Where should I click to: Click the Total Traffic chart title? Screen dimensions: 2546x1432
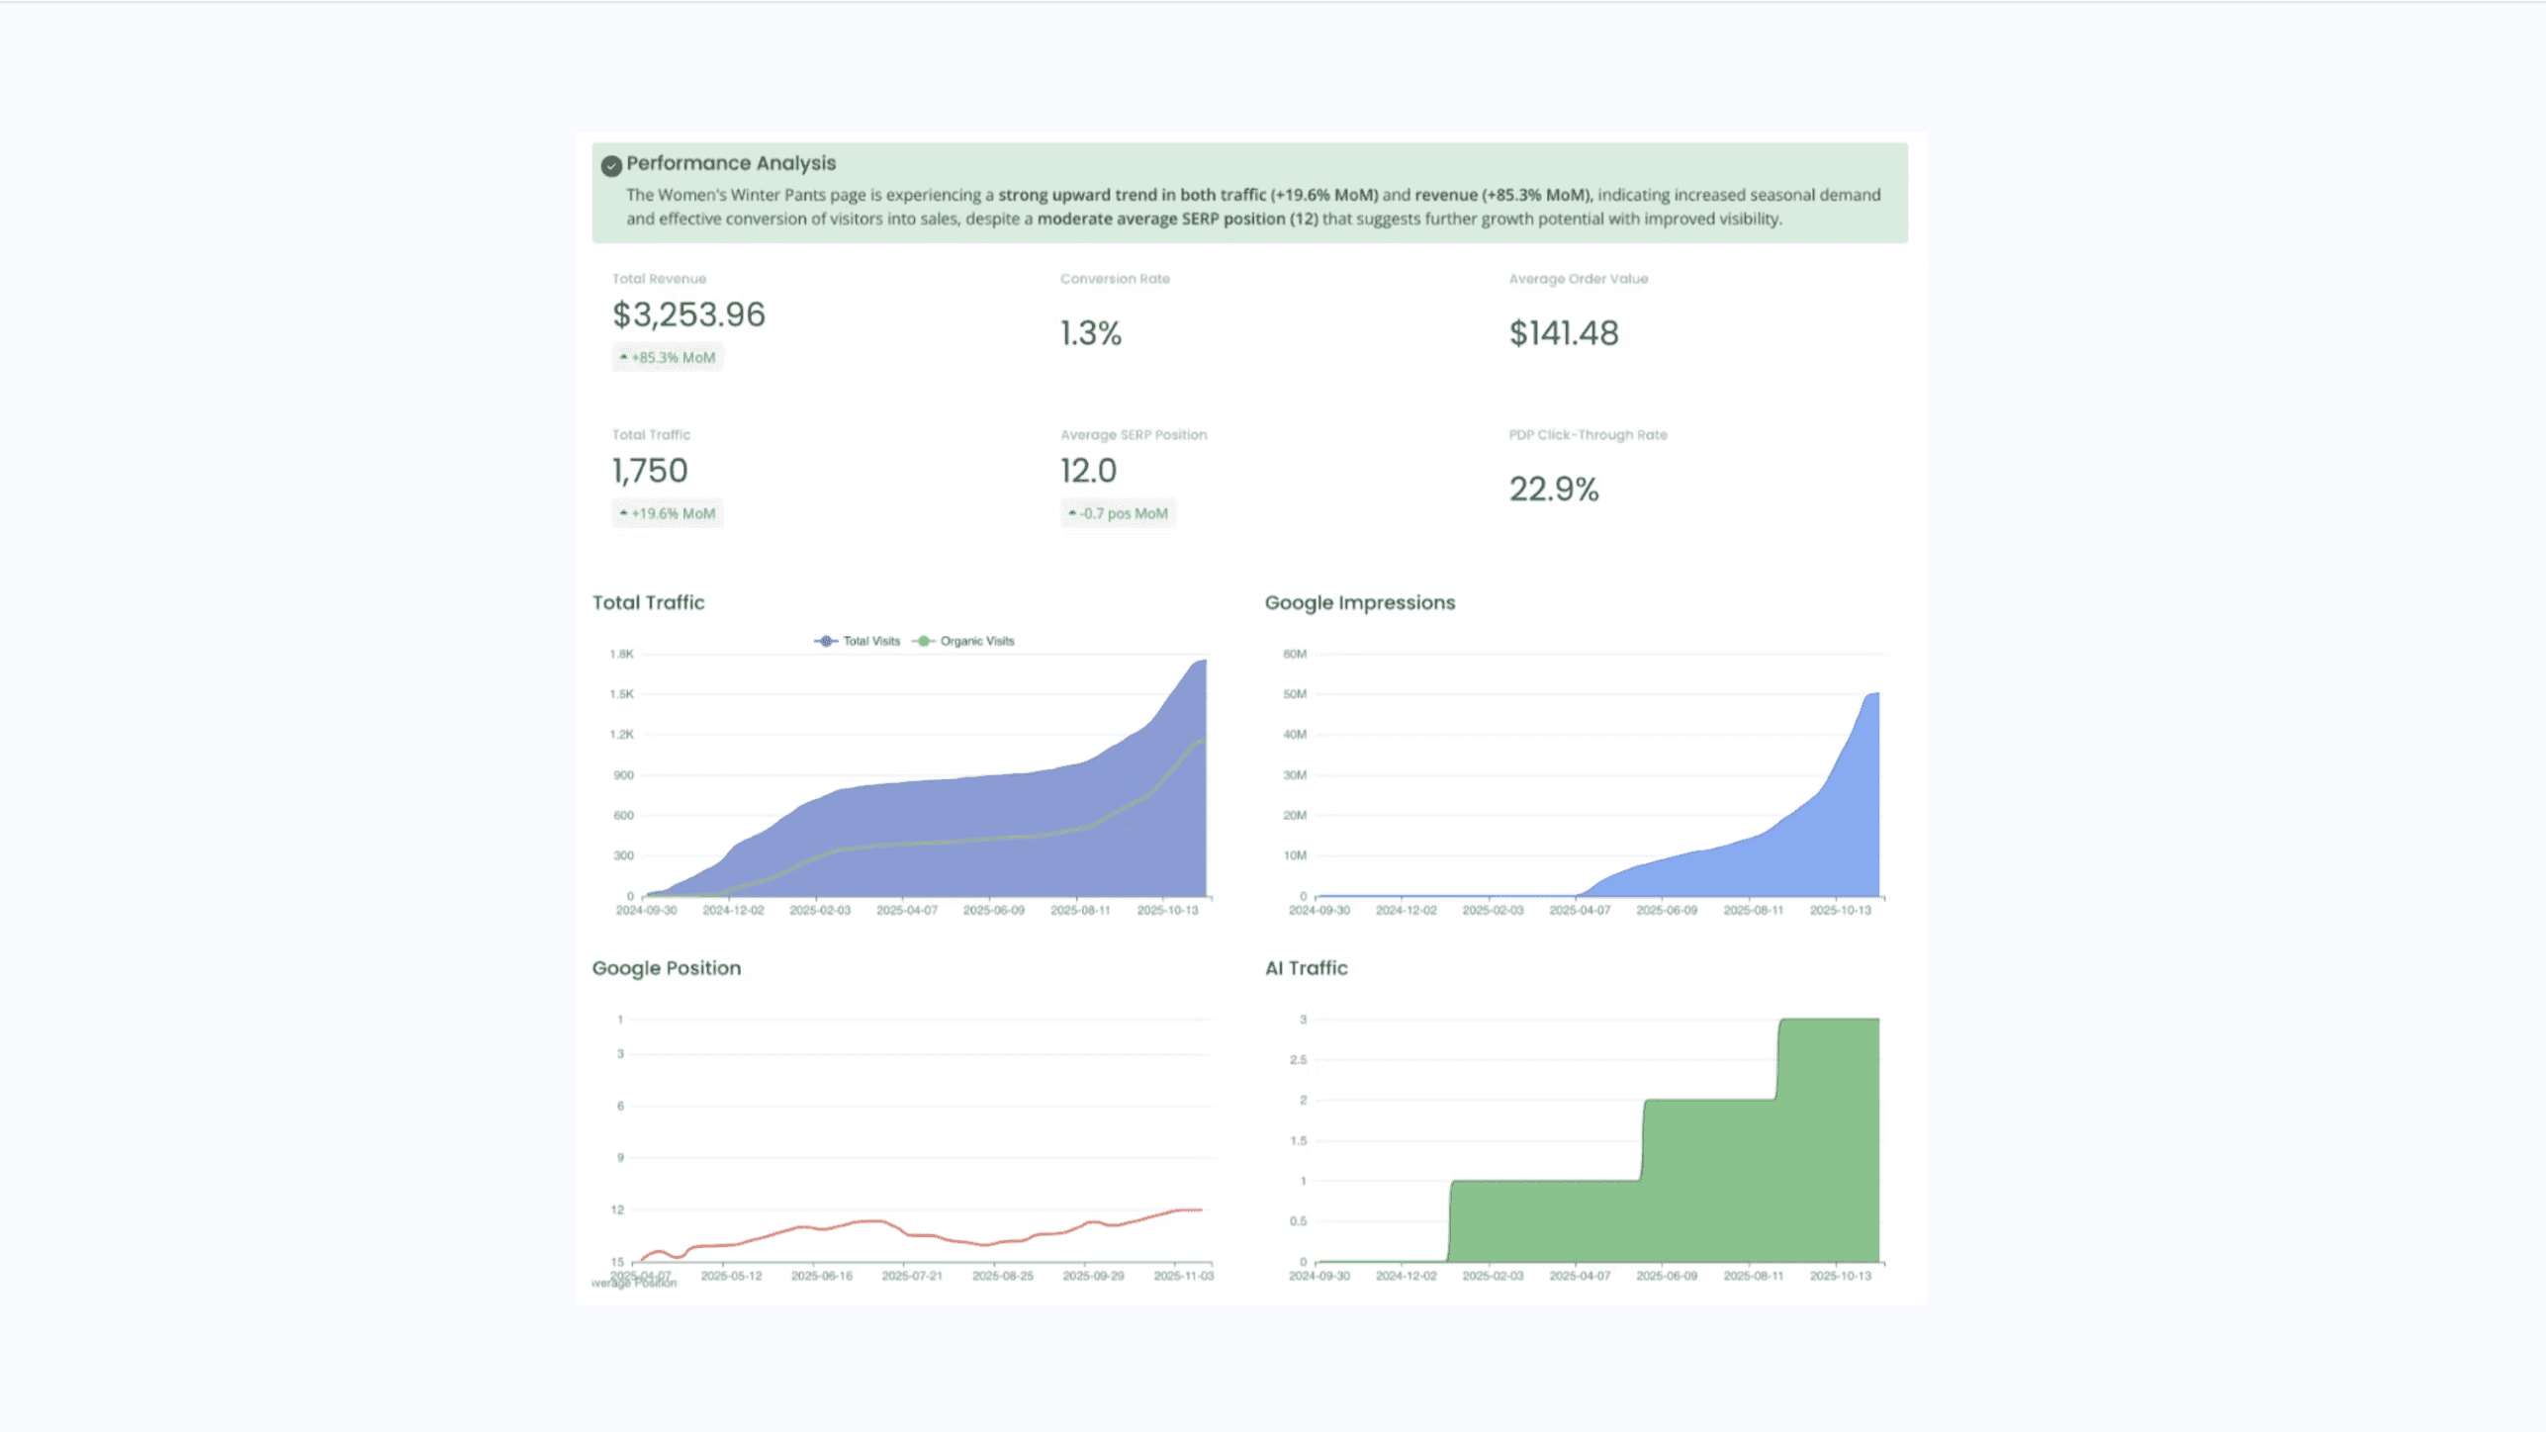648,602
